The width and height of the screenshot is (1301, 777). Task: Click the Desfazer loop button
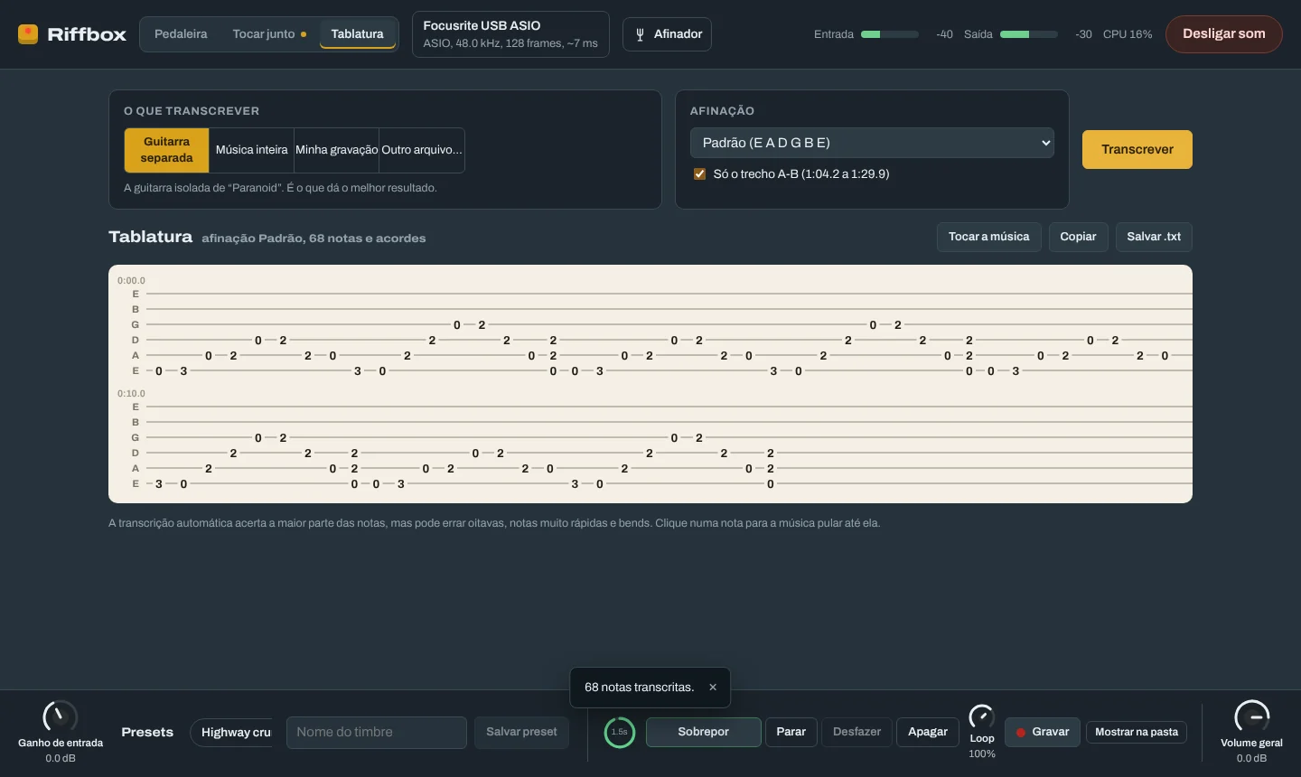pyautogui.click(x=856, y=732)
